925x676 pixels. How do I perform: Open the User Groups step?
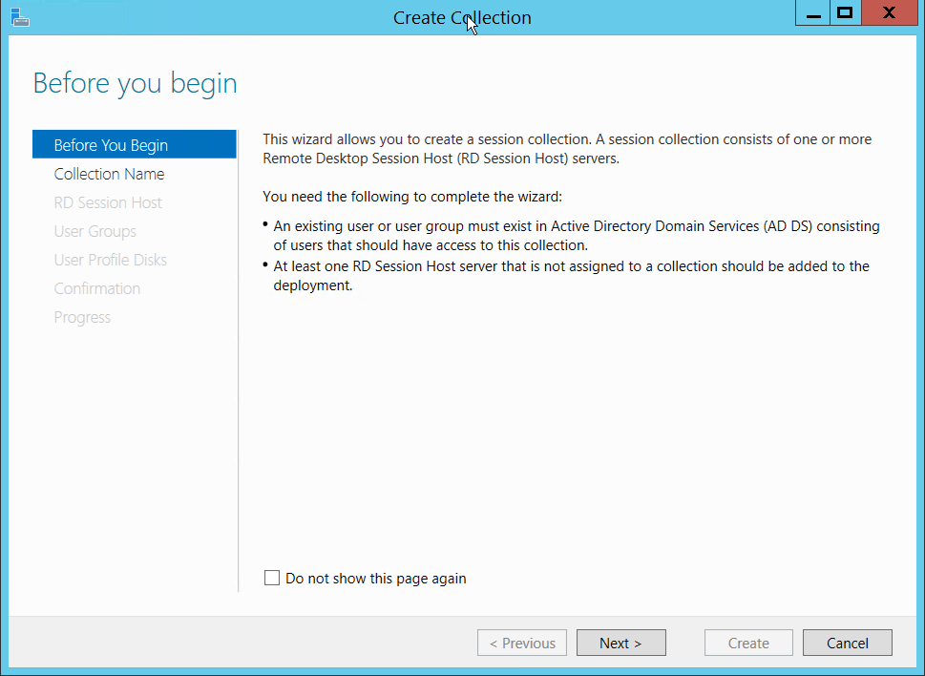coord(95,231)
